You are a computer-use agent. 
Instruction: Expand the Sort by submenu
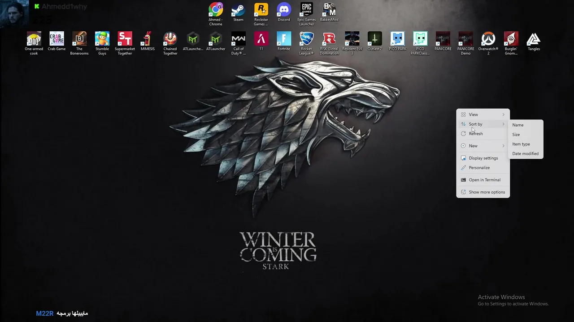tap(483, 124)
